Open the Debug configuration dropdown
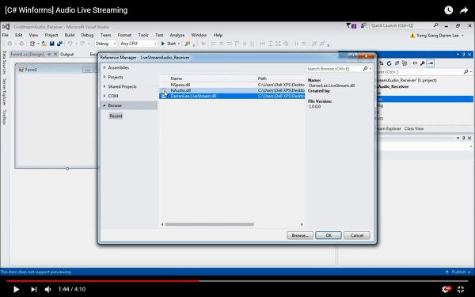Image resolution: width=475 pixels, height=297 pixels. [x=105, y=44]
